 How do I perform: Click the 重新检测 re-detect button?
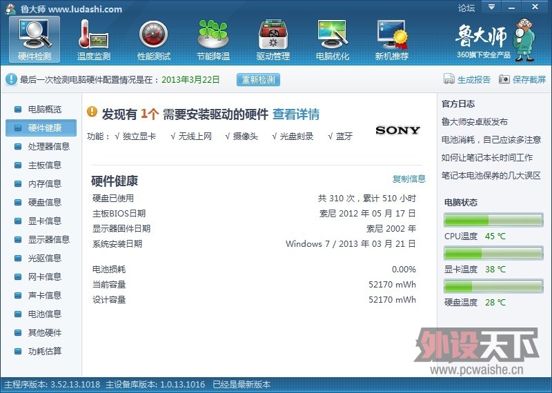click(258, 79)
